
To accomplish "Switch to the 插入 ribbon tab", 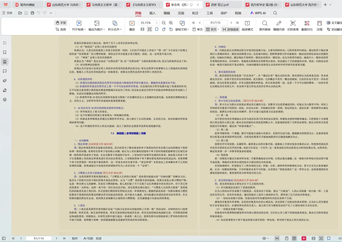I will click(152, 13).
